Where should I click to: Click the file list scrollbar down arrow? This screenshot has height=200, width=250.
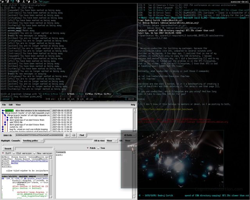pos(134,197)
